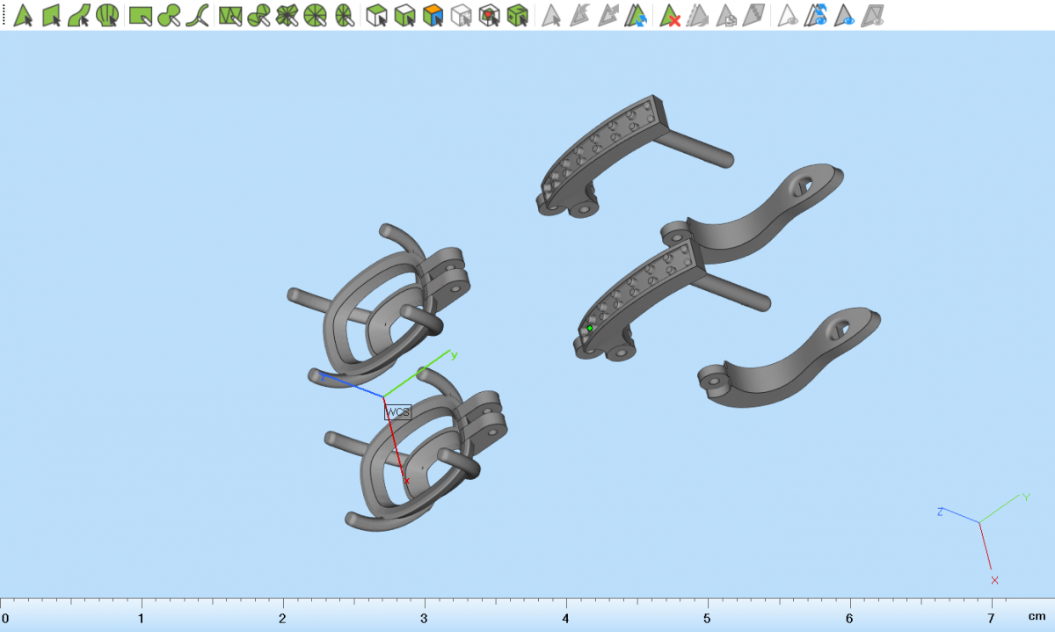
Task: Invert marking with the blue-arrows triangle icon
Action: pos(637,15)
